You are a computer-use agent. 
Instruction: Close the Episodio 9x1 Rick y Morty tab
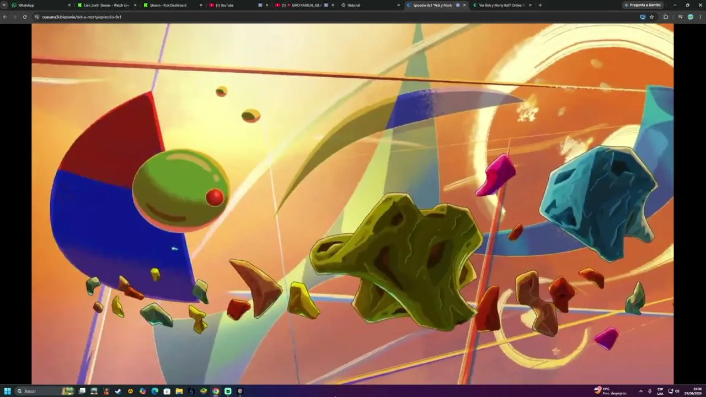pos(464,5)
